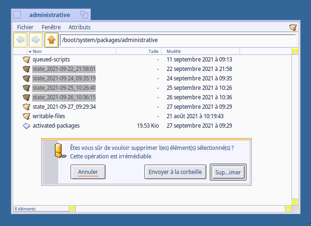Go back with the left arrow button
This screenshot has height=226, width=311.
[x=20, y=40]
